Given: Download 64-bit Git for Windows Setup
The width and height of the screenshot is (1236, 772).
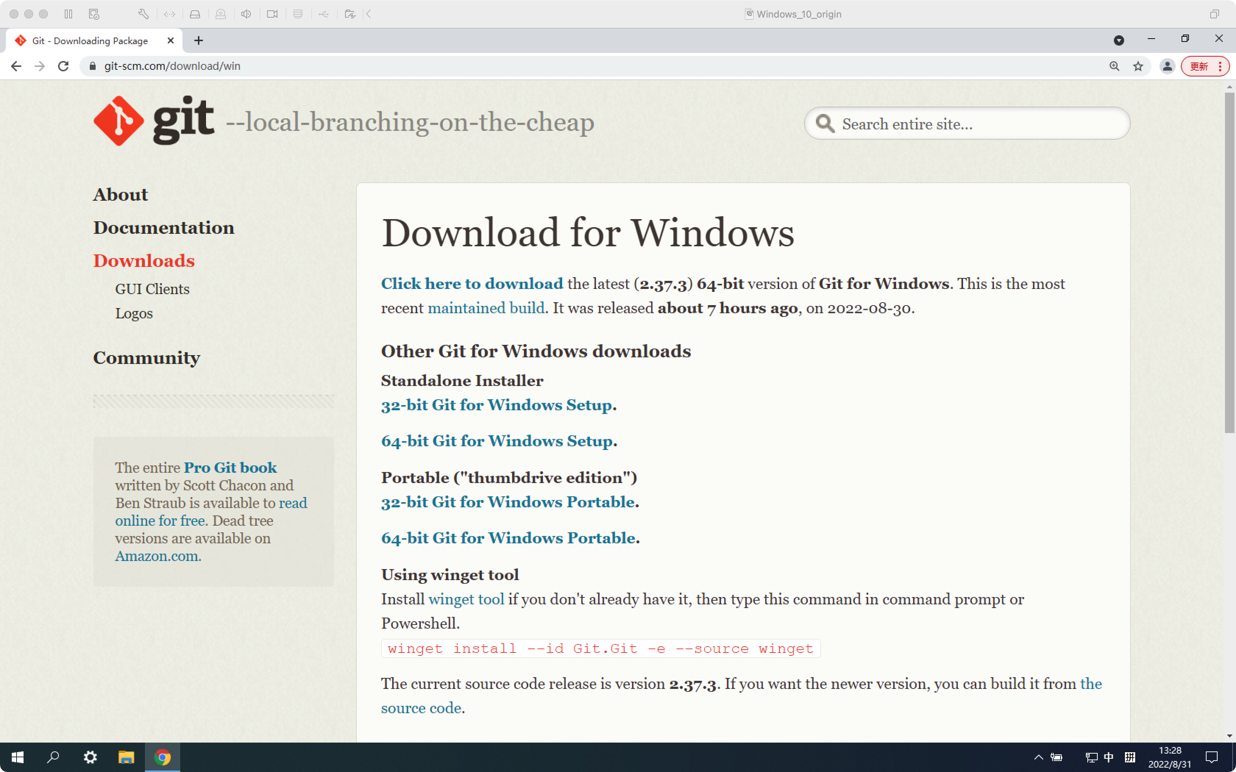Looking at the screenshot, I should 497,441.
